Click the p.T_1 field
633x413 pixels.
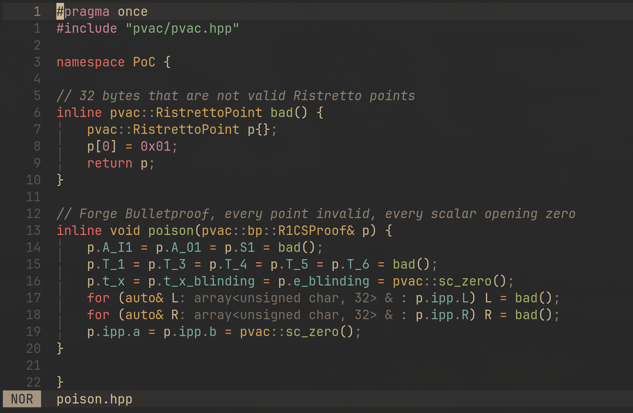[106, 264]
